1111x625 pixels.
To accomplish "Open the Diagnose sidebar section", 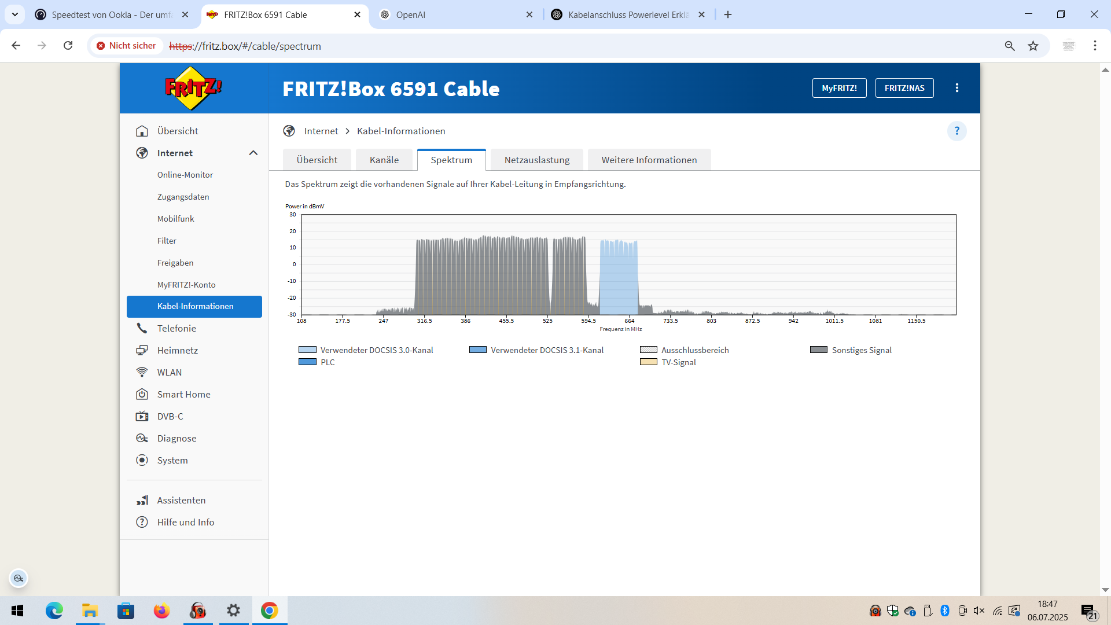I will click(176, 438).
